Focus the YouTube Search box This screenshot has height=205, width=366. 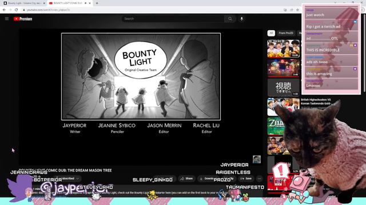pos(173,19)
